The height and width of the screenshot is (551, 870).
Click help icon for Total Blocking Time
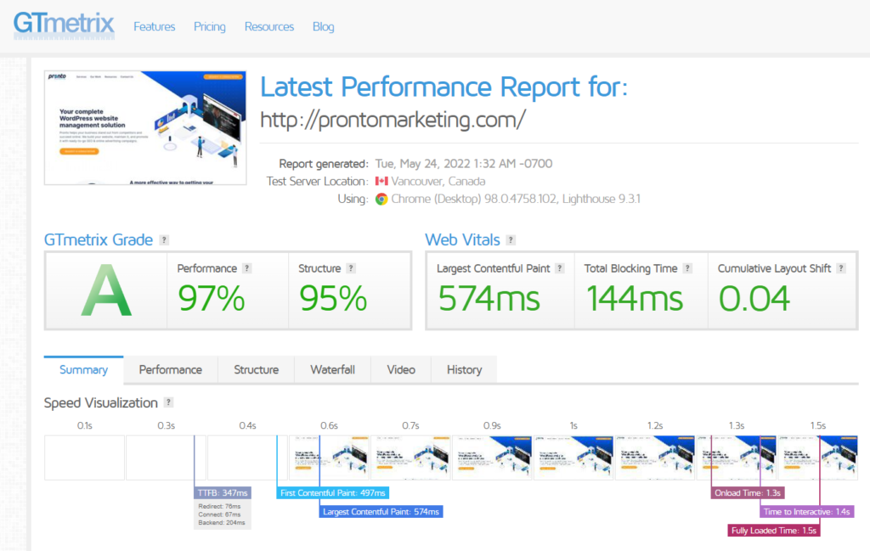(687, 268)
